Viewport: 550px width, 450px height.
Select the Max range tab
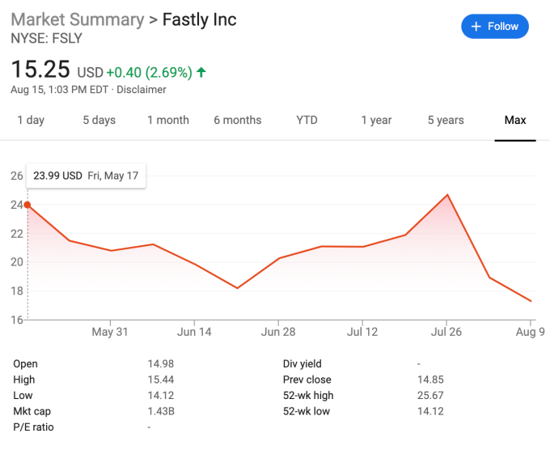515,120
